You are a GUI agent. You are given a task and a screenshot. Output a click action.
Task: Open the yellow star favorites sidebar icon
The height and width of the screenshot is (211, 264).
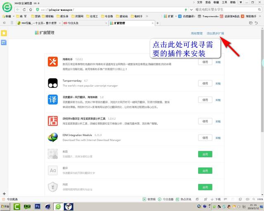tap(4, 33)
